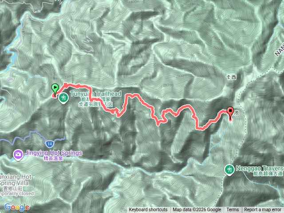Open the Terms link
284x213 pixels.
[233, 210]
